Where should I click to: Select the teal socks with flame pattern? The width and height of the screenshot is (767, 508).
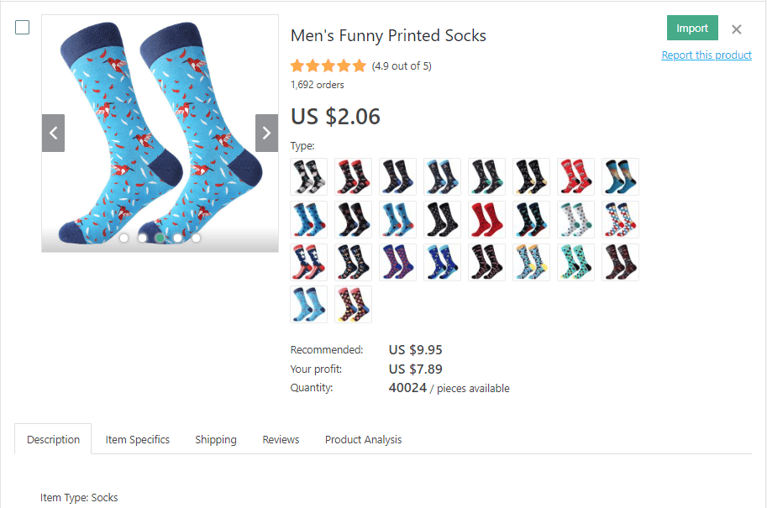pyautogui.click(x=620, y=176)
